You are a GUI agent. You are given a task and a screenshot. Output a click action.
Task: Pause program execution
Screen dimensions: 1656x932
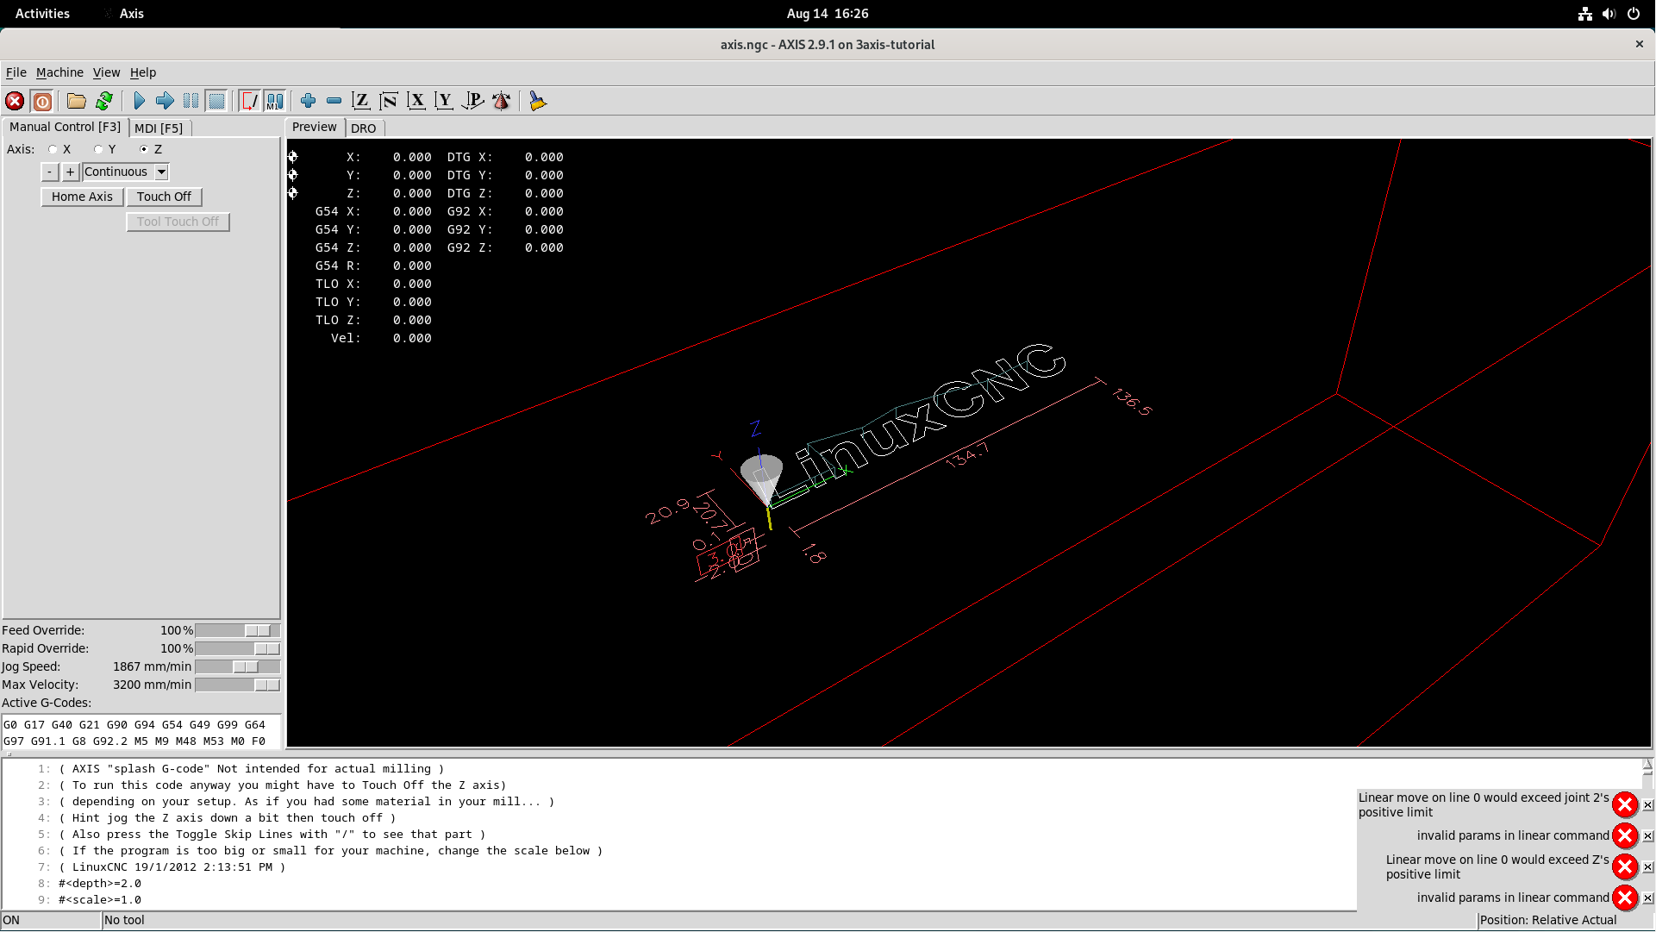pyautogui.click(x=191, y=102)
